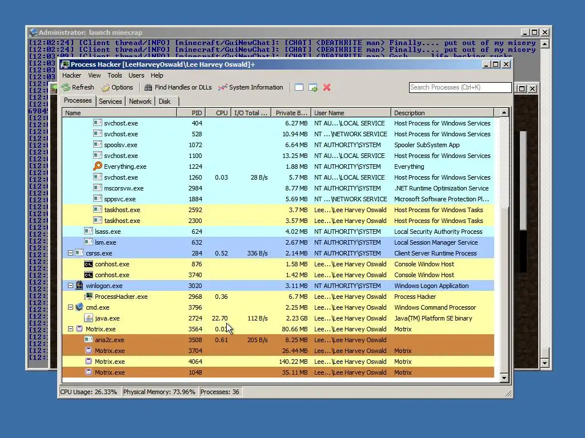585x438 pixels.
Task: Sort by the User Name column header
Action: coord(351,113)
